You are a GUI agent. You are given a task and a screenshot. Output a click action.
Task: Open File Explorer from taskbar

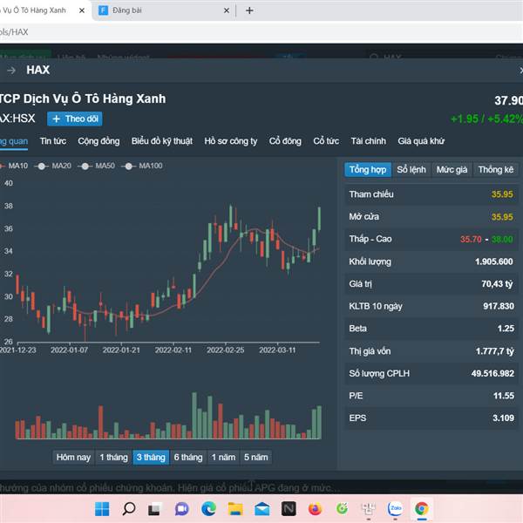[x=235, y=509]
